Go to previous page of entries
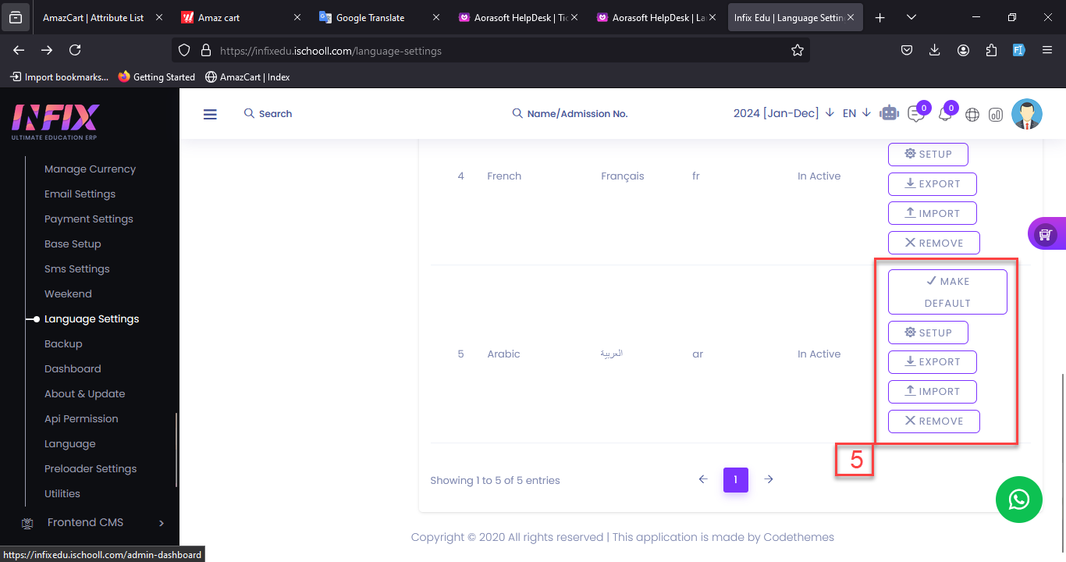The height and width of the screenshot is (562, 1066). [703, 479]
